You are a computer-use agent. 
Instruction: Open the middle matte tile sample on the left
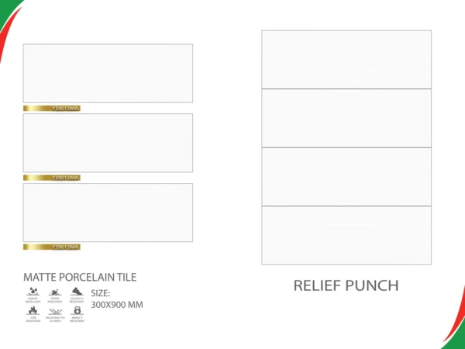coord(108,143)
